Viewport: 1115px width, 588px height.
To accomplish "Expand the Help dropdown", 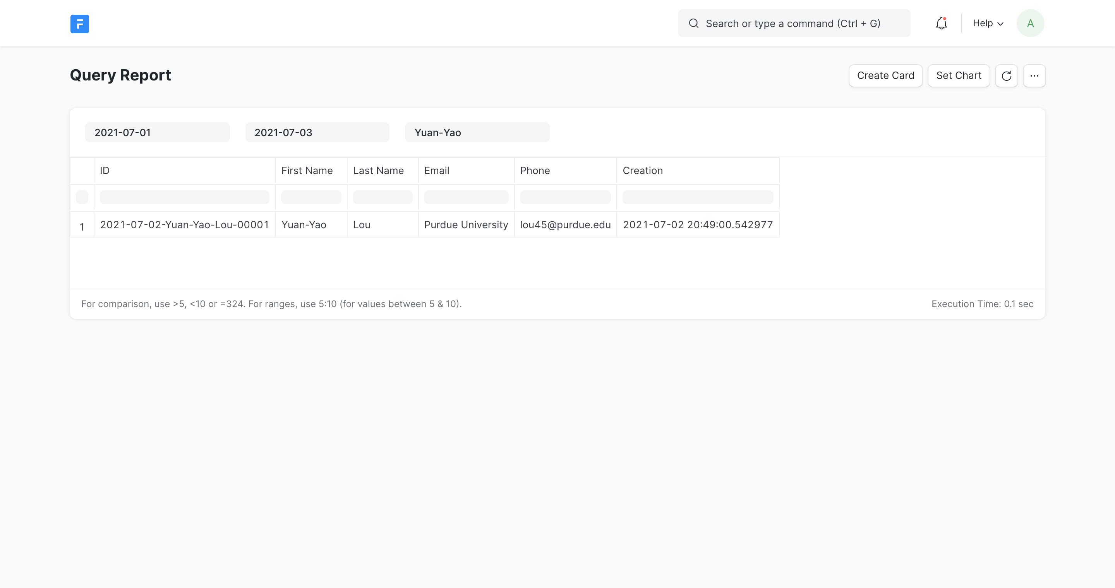I will click(988, 23).
